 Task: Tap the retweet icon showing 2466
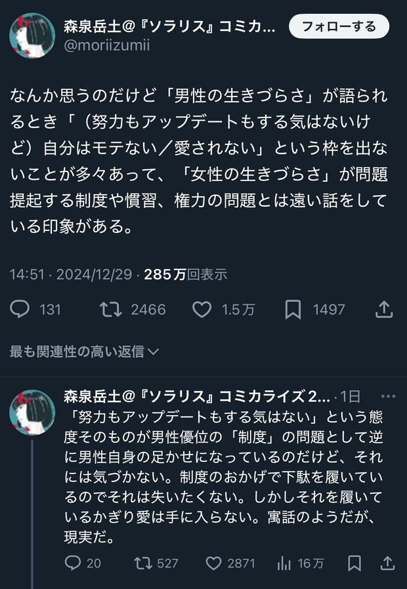[x=111, y=310]
